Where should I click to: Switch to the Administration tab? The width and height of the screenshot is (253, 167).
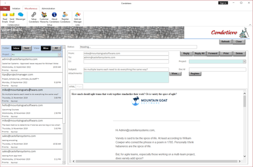point(48,8)
